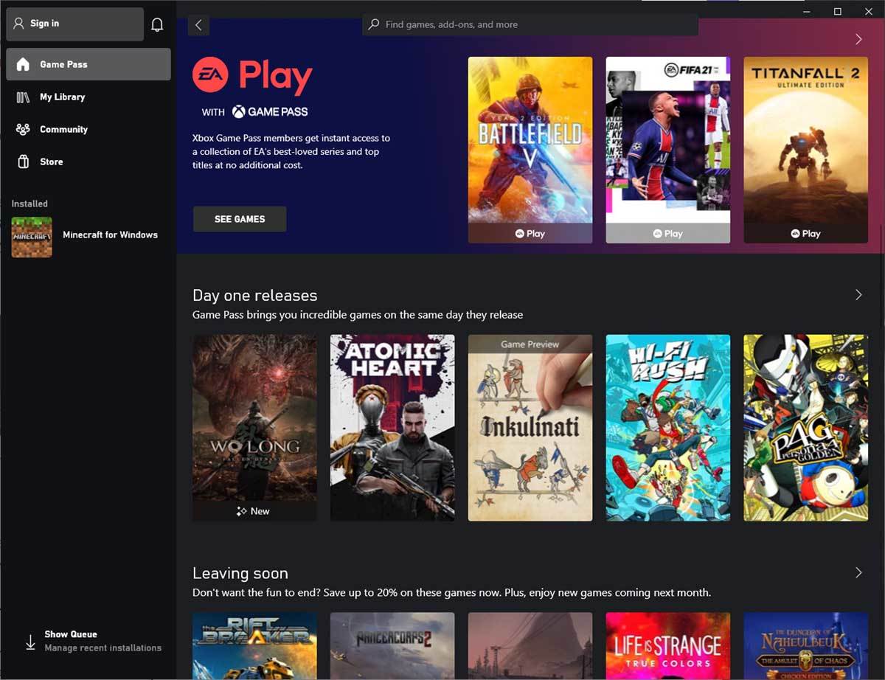This screenshot has height=680, width=885.
Task: Open the Inkulinati Game Preview tile
Action: pyautogui.click(x=530, y=426)
